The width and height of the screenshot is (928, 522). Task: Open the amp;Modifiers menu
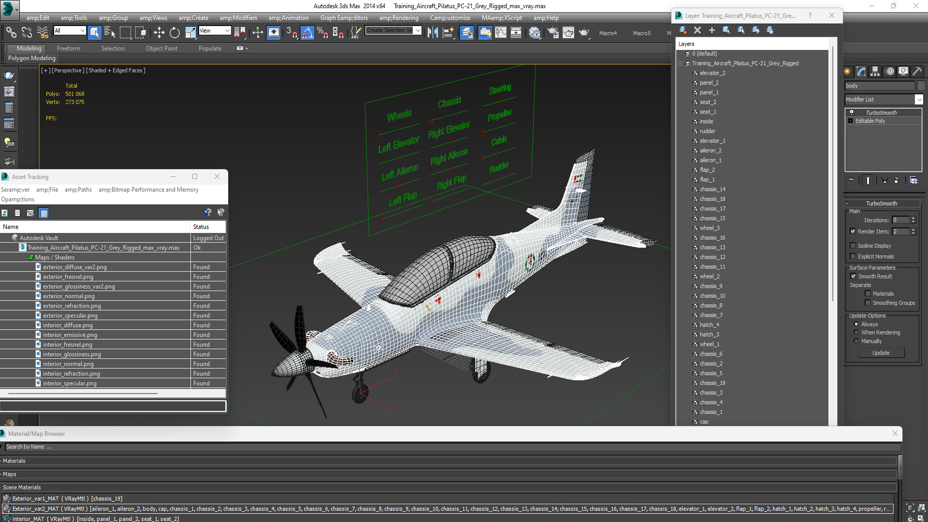238,18
